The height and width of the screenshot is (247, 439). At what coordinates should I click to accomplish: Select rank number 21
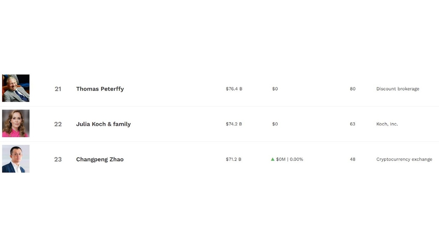click(58, 89)
